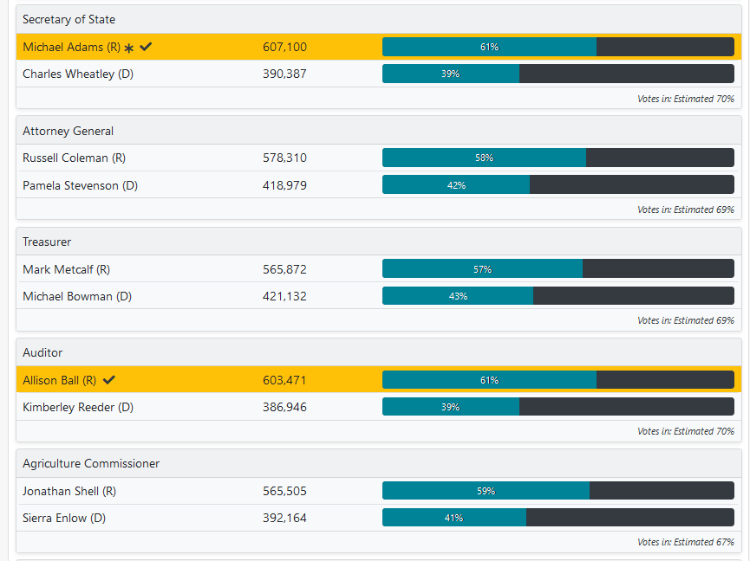Click vote count 603,471
The height and width of the screenshot is (561, 750).
[x=284, y=380]
